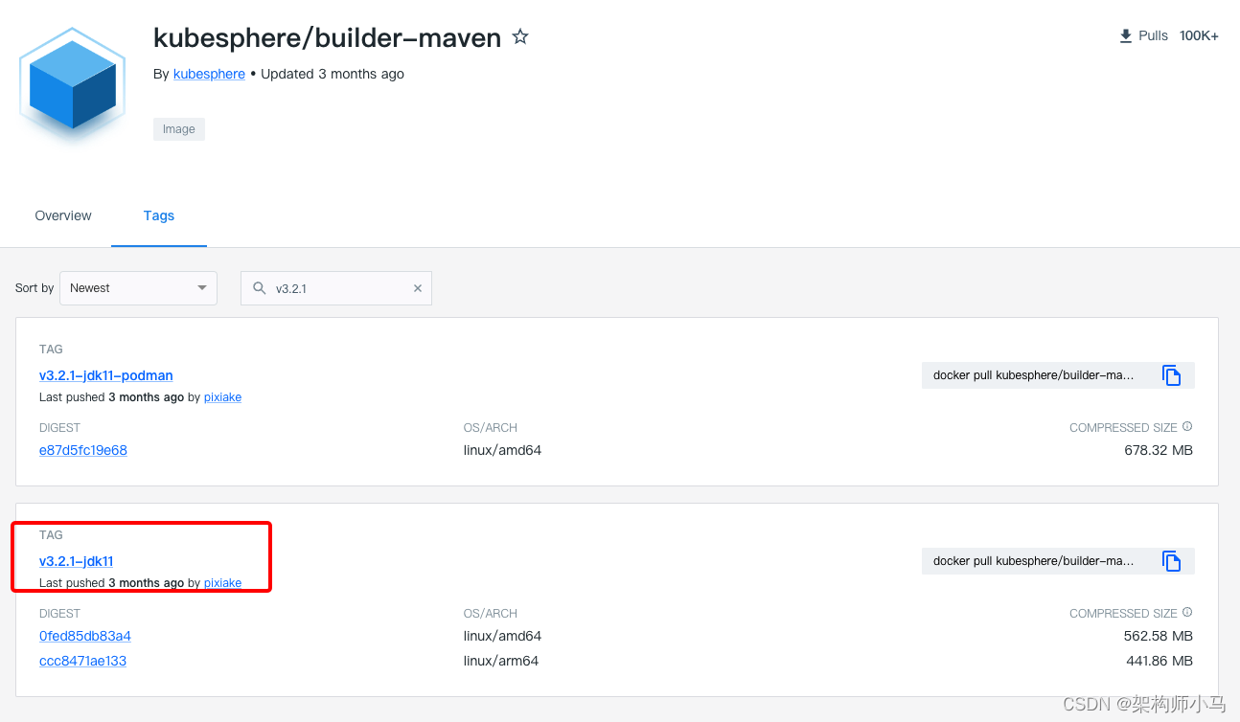The width and height of the screenshot is (1240, 722).
Task: Click the Image type label
Action: coord(178,128)
